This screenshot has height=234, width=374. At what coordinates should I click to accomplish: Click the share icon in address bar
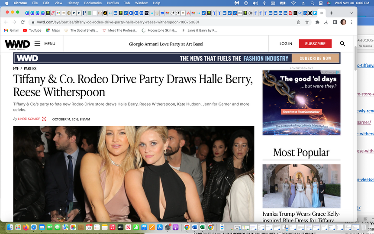299,22
